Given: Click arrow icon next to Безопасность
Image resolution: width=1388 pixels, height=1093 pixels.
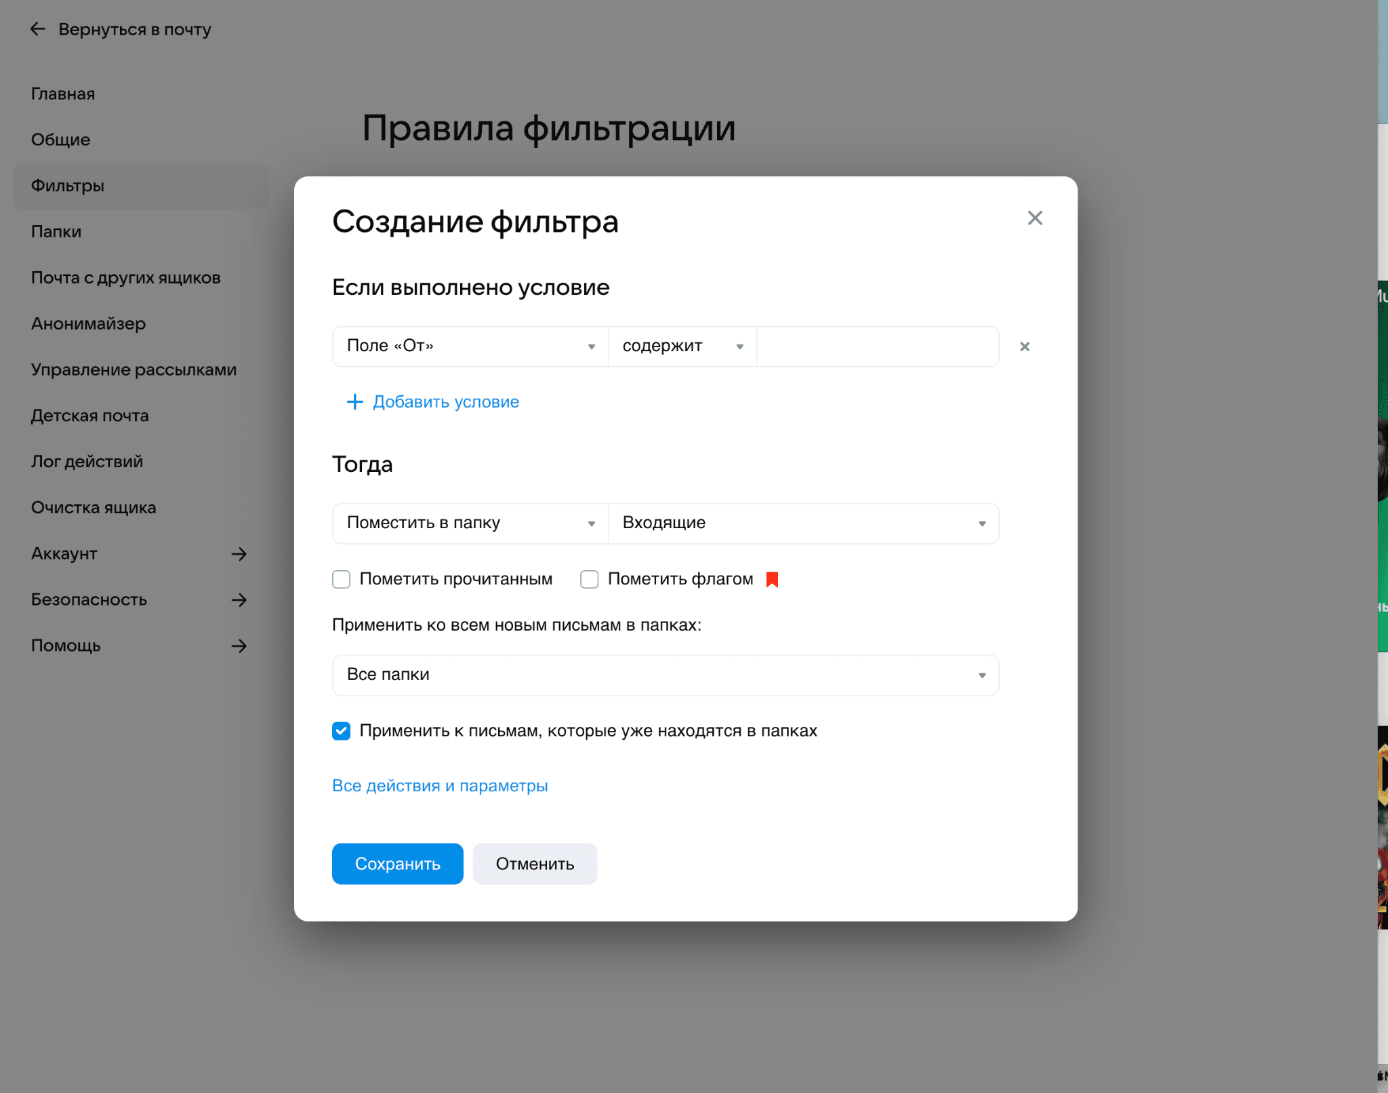Looking at the screenshot, I should [x=239, y=600].
